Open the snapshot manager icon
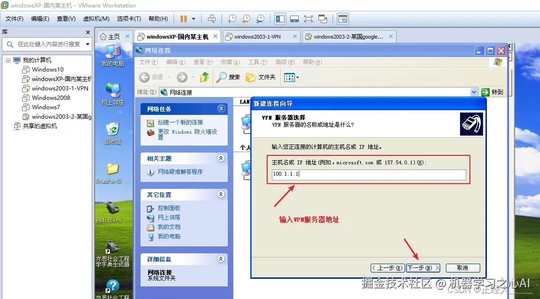This screenshot has width=540, height=299. pyautogui.click(x=261, y=19)
